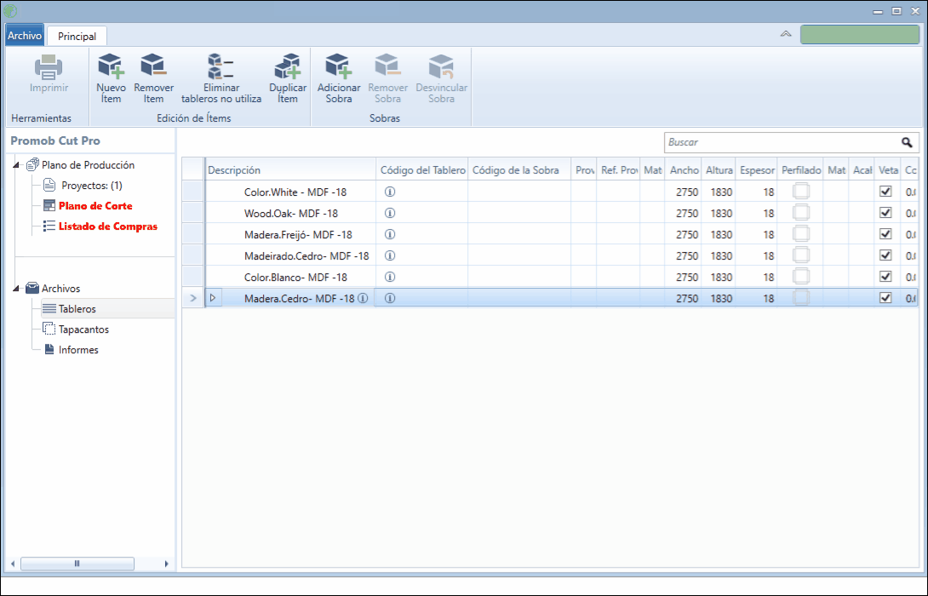Click the left arrow of the sidebar scrollbar
The width and height of the screenshot is (928, 596).
click(x=13, y=564)
